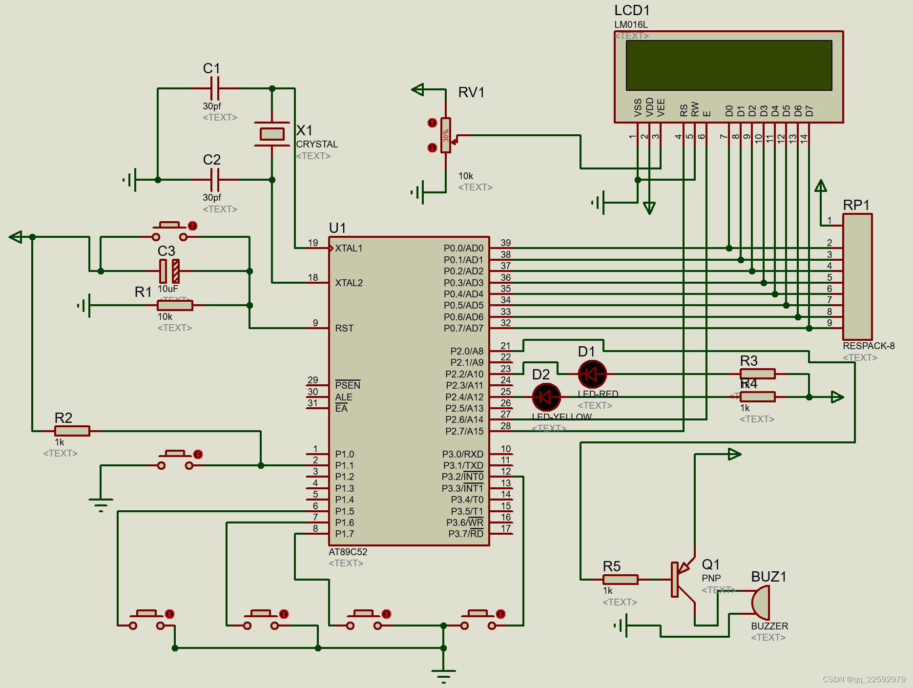913x688 pixels.
Task: Select the Q1 PNP transistor symbol
Action: (683, 579)
